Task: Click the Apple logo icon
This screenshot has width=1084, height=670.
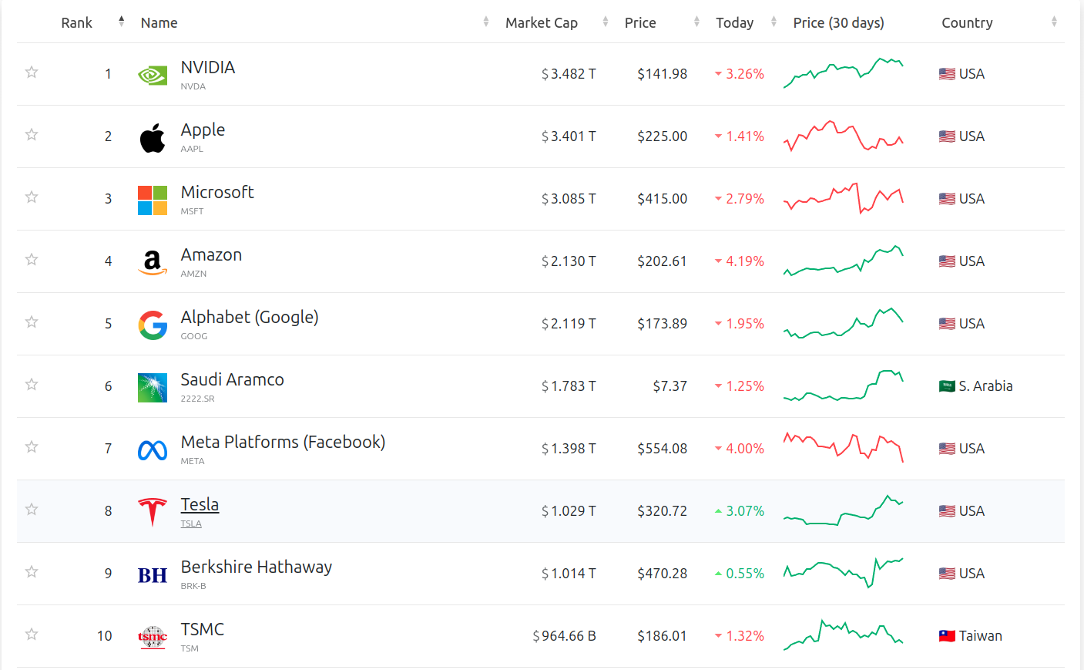Action: [x=153, y=138]
